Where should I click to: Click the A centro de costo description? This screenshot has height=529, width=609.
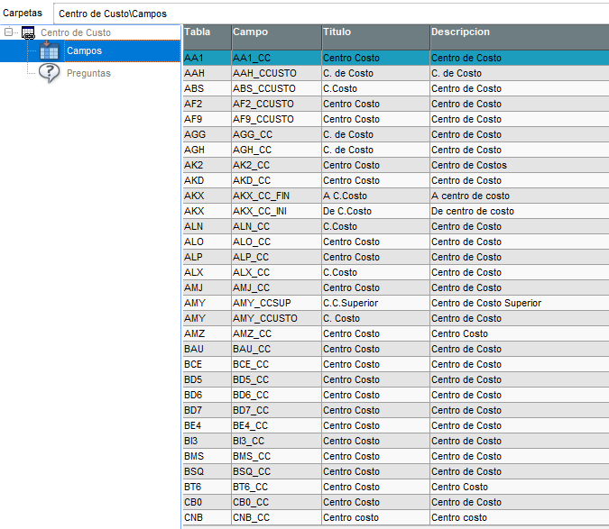[x=520, y=196]
